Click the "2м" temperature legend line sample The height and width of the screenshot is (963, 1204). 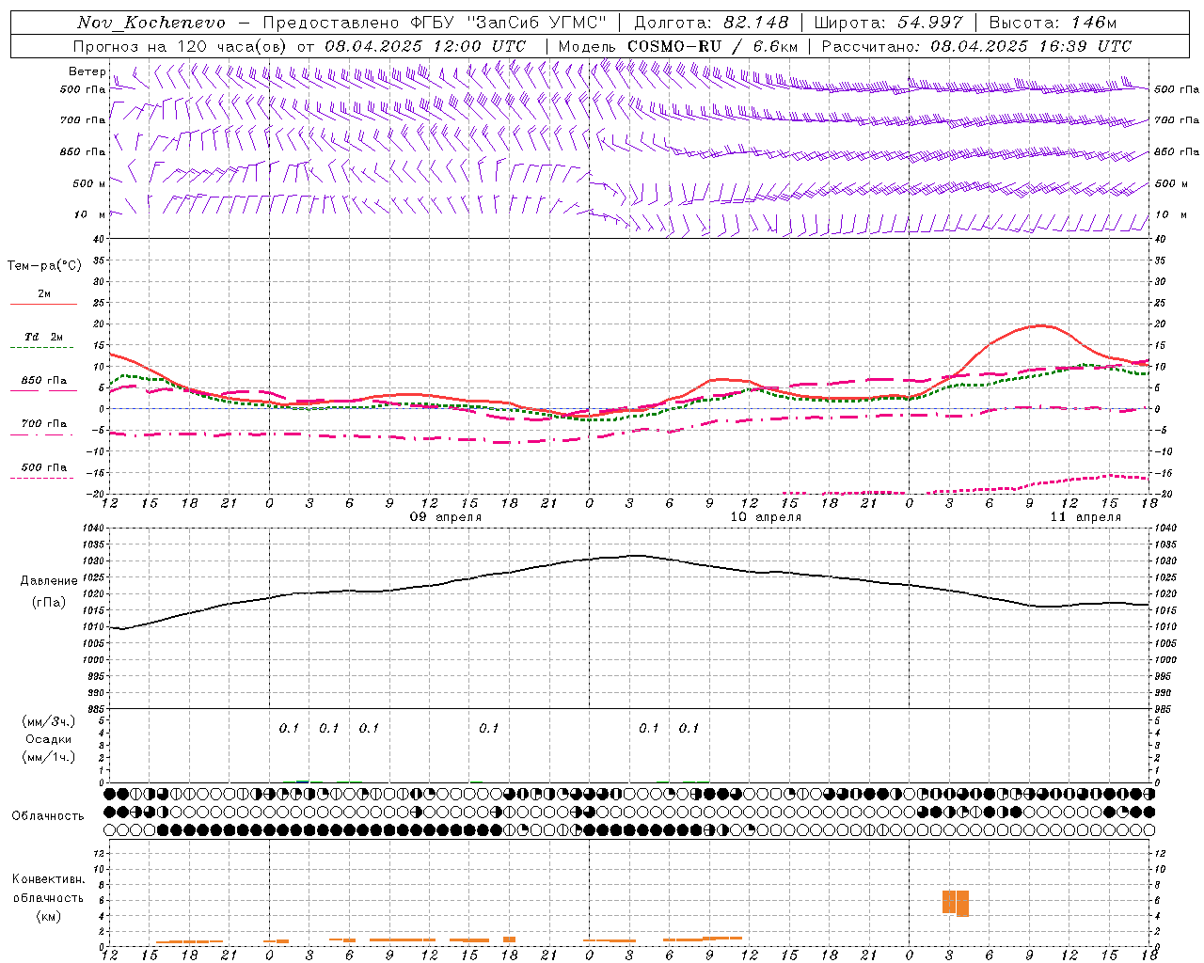point(43,304)
